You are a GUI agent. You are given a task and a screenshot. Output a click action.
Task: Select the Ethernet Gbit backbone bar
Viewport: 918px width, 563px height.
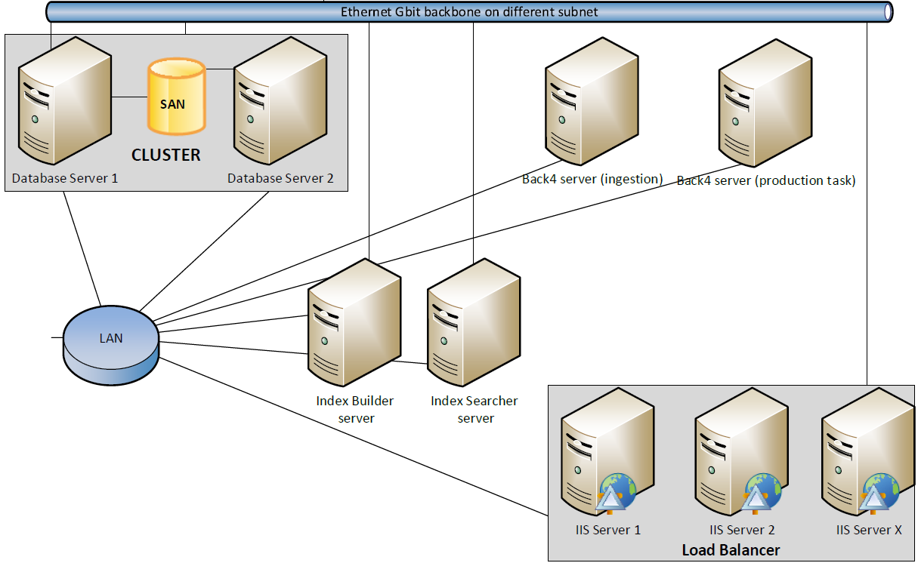pos(469,11)
